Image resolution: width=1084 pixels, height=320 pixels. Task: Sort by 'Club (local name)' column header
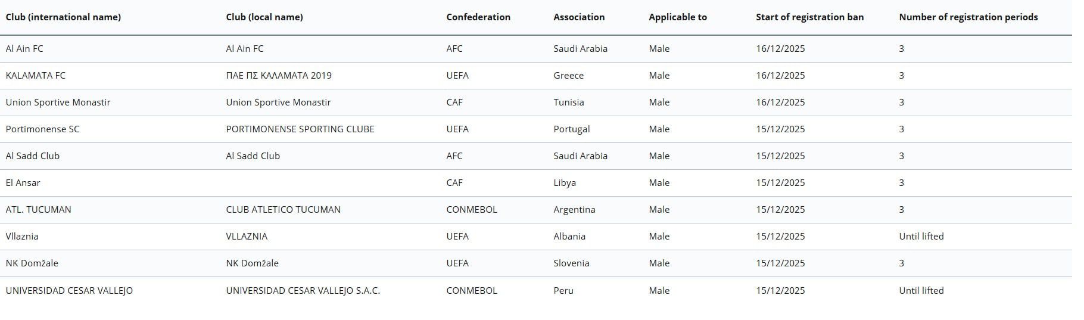tap(264, 17)
